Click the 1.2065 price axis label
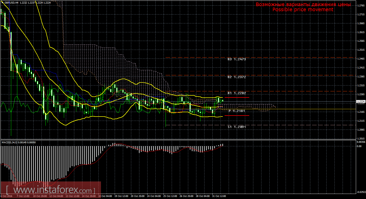 click(x=361, y=130)
